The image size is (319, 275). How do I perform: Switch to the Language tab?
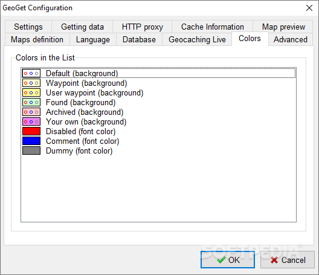[93, 39]
